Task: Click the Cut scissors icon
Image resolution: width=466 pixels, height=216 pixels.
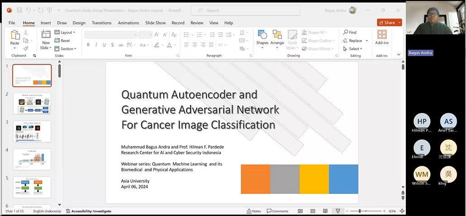Action: tap(25, 33)
